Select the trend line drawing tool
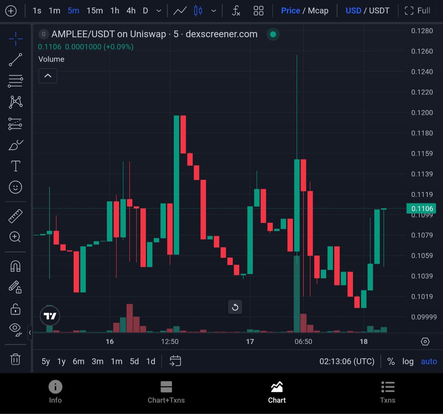The image size is (443, 414). coord(16,60)
